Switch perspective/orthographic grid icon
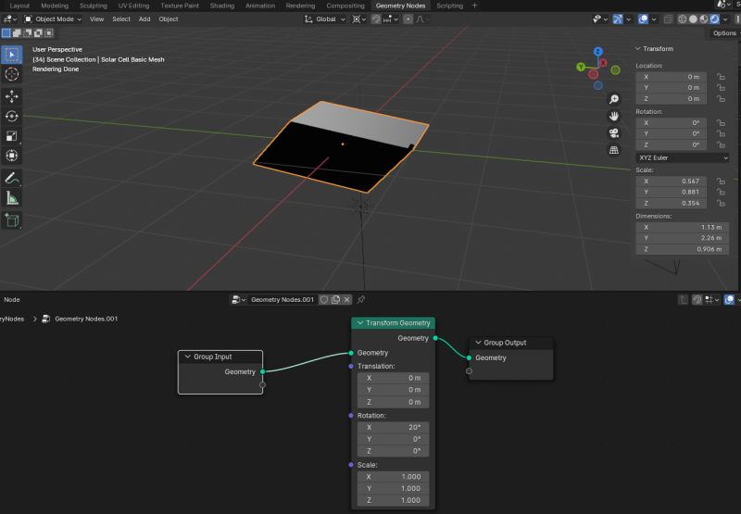This screenshot has width=741, height=514. [x=614, y=150]
